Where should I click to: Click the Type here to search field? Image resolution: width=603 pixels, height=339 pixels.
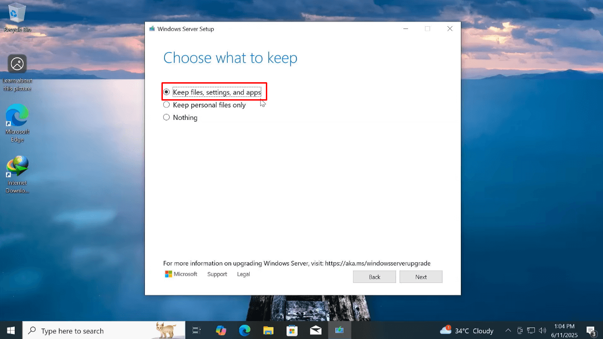click(92, 330)
